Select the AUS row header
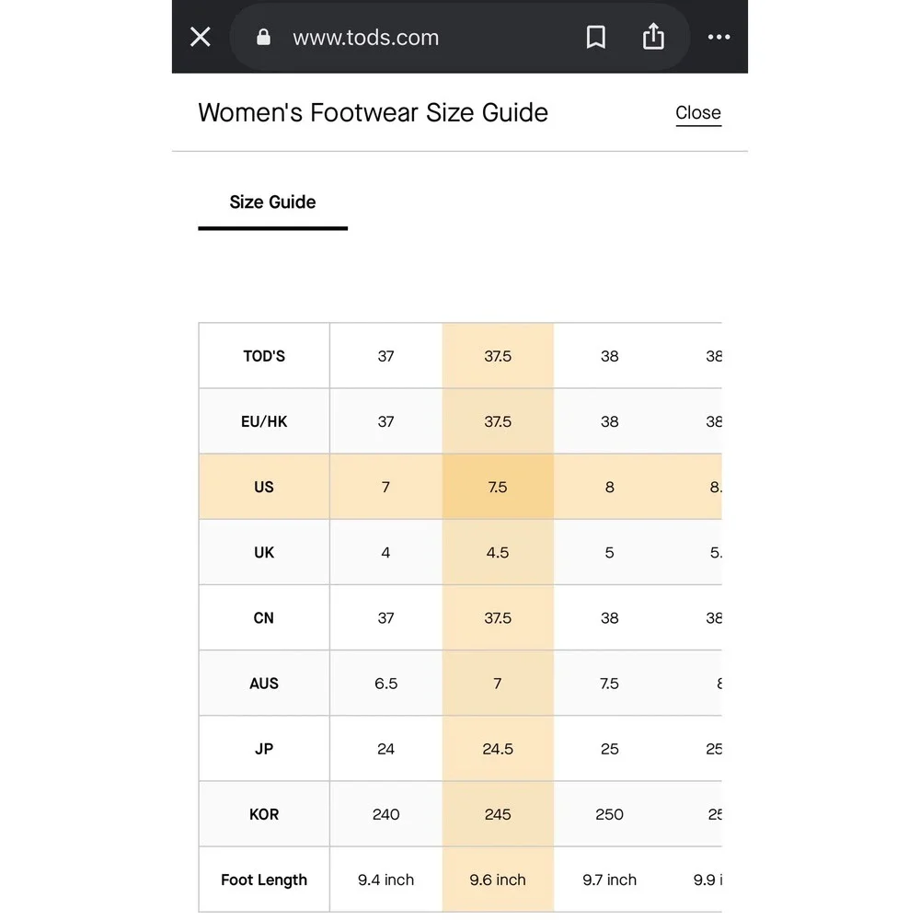This screenshot has width=920, height=920. tap(264, 683)
